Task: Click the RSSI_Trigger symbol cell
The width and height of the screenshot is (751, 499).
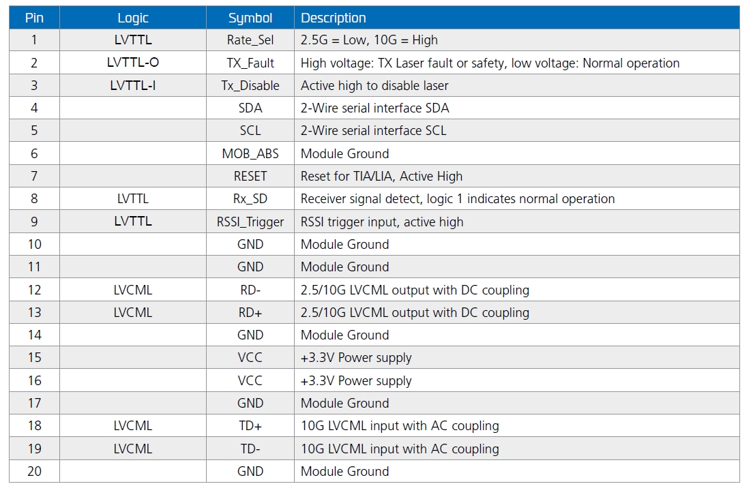Action: [250, 222]
